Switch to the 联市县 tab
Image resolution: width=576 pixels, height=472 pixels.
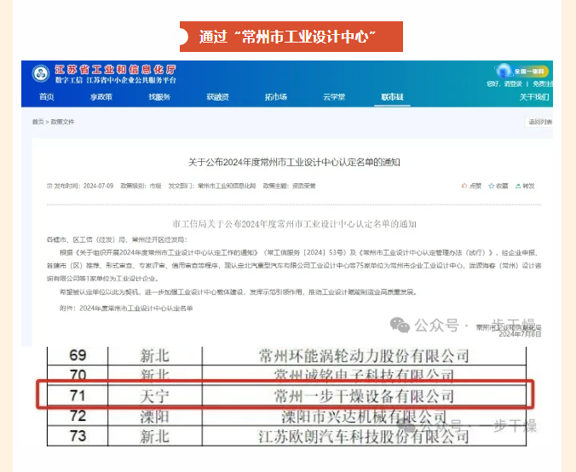coord(392,97)
